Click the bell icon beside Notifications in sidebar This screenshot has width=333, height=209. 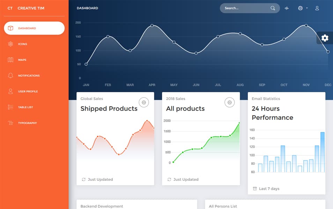10,76
